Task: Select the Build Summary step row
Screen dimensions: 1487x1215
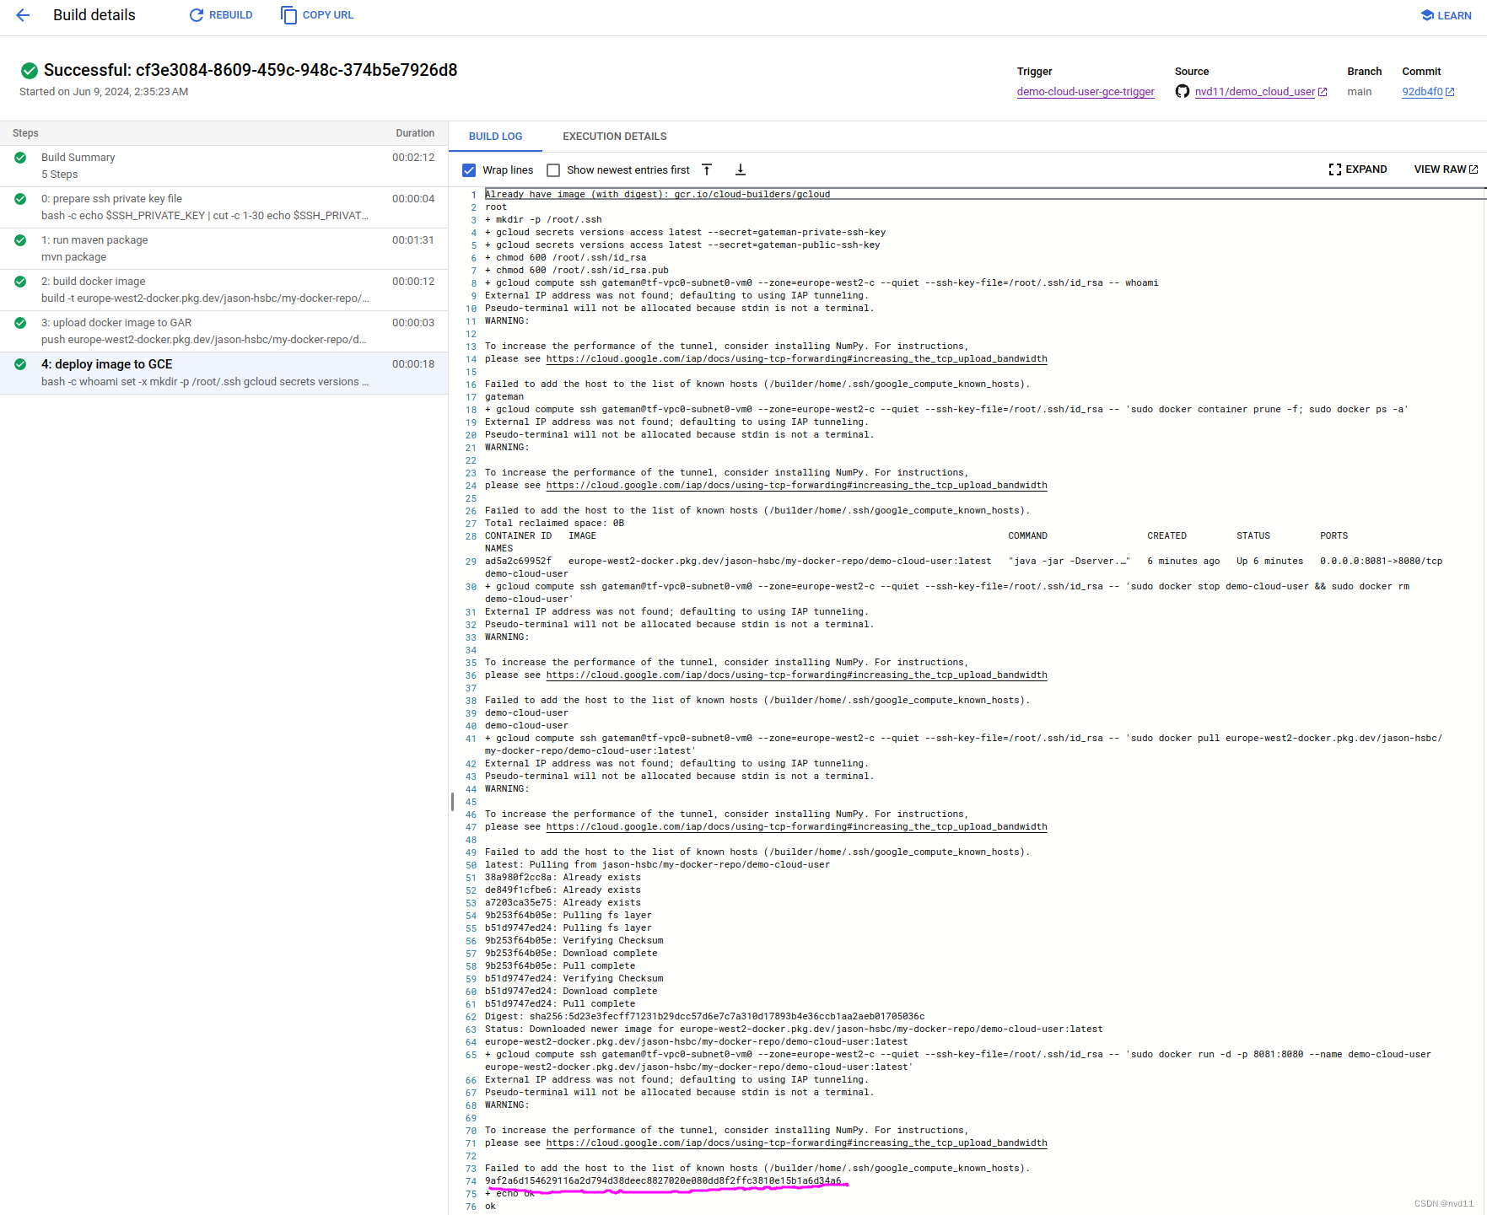Action: pyautogui.click(x=224, y=166)
